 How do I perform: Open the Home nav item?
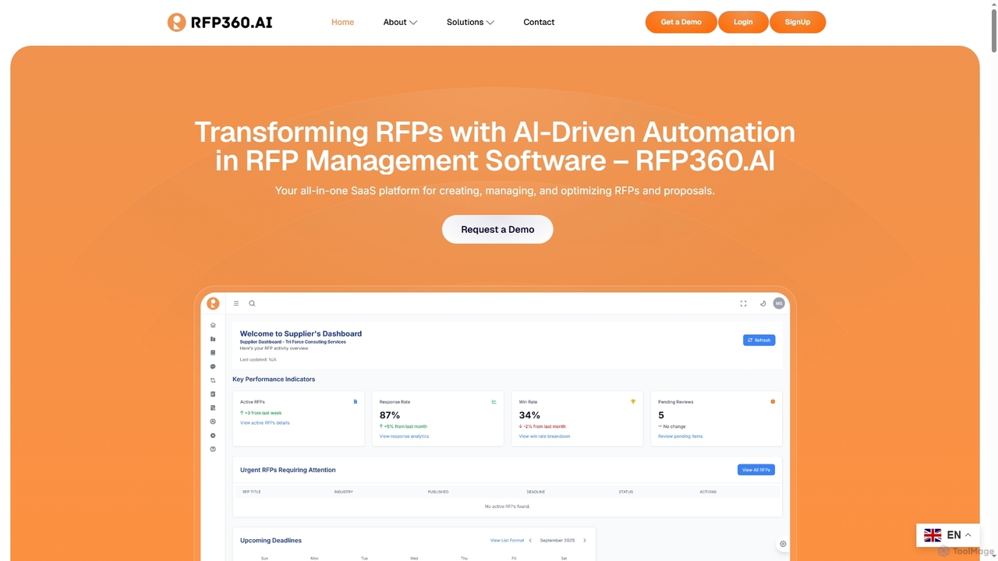[342, 22]
